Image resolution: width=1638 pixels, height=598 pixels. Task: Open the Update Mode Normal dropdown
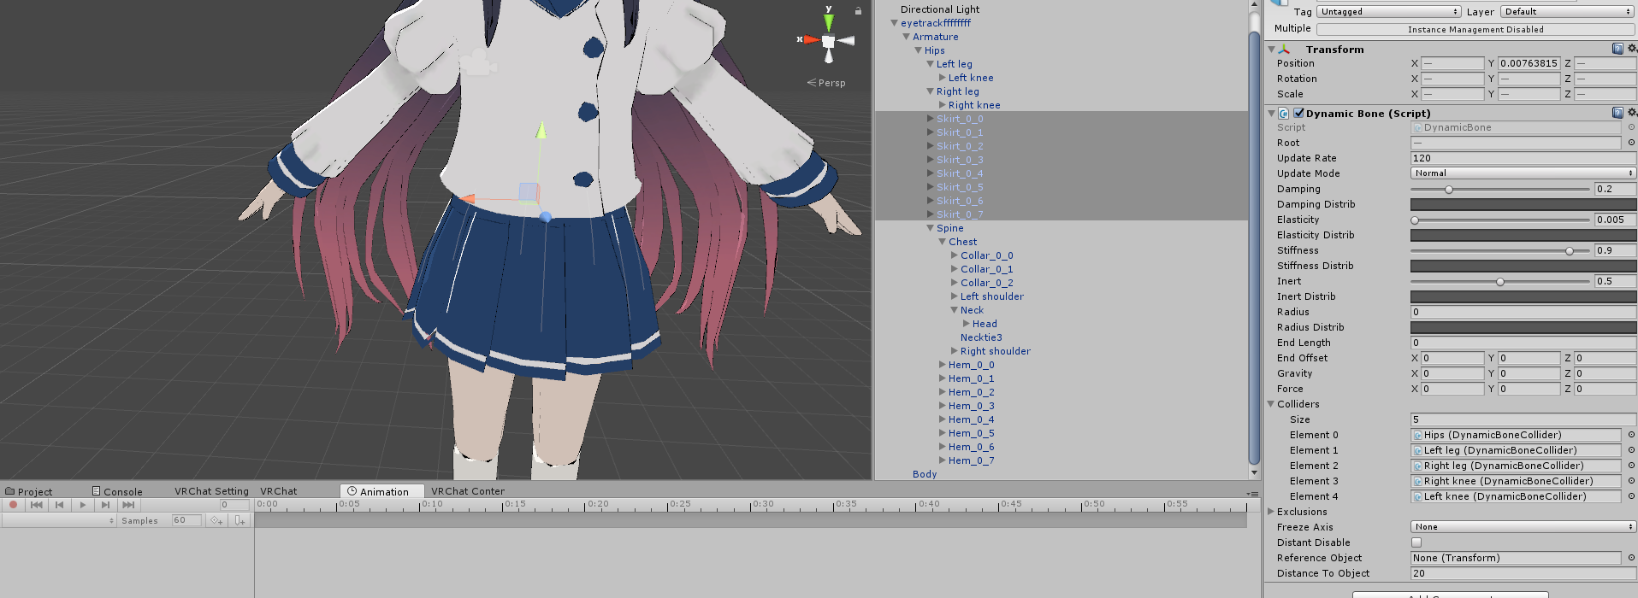point(1523,173)
